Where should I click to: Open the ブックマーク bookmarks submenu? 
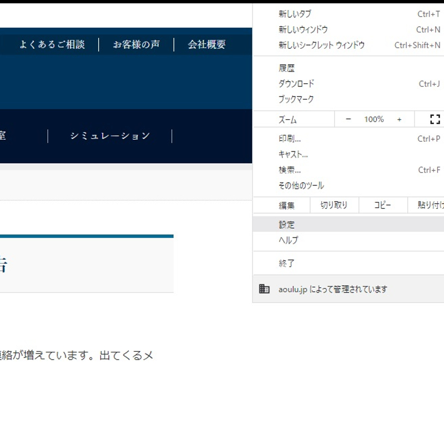349,99
